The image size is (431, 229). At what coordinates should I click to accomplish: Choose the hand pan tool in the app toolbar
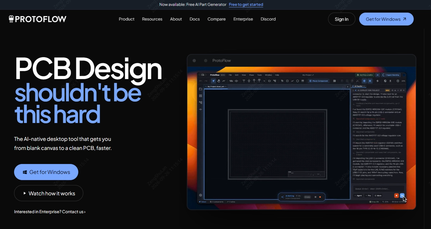tap(218, 81)
